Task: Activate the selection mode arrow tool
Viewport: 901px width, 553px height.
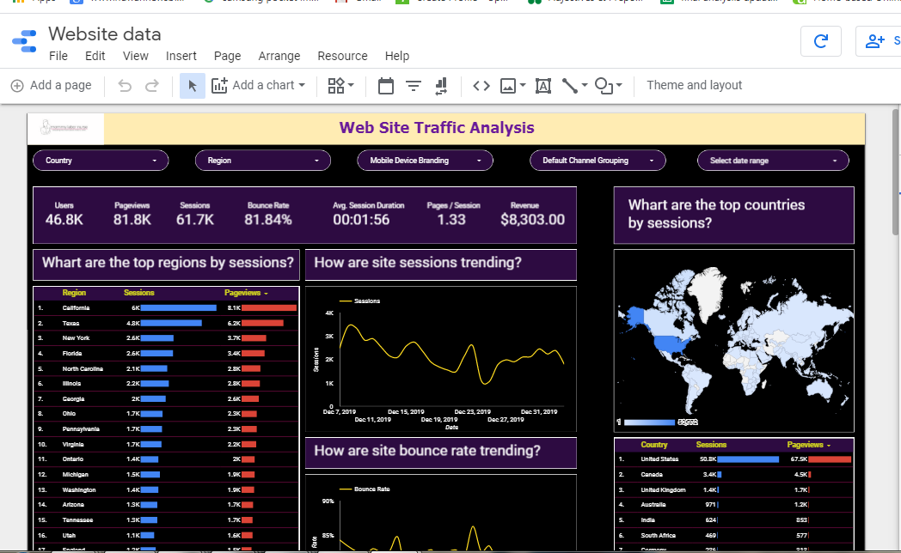Action: click(193, 85)
